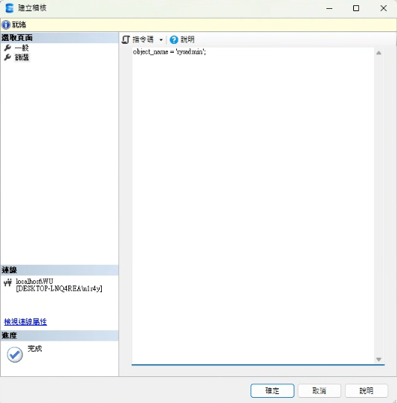Click the info icon next to 就緒
This screenshot has height=403, width=397.
point(6,25)
